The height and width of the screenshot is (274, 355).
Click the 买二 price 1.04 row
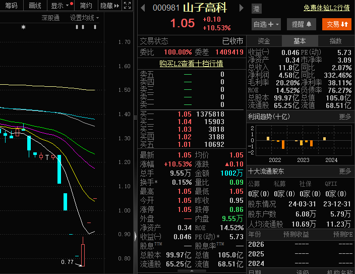[192, 122]
